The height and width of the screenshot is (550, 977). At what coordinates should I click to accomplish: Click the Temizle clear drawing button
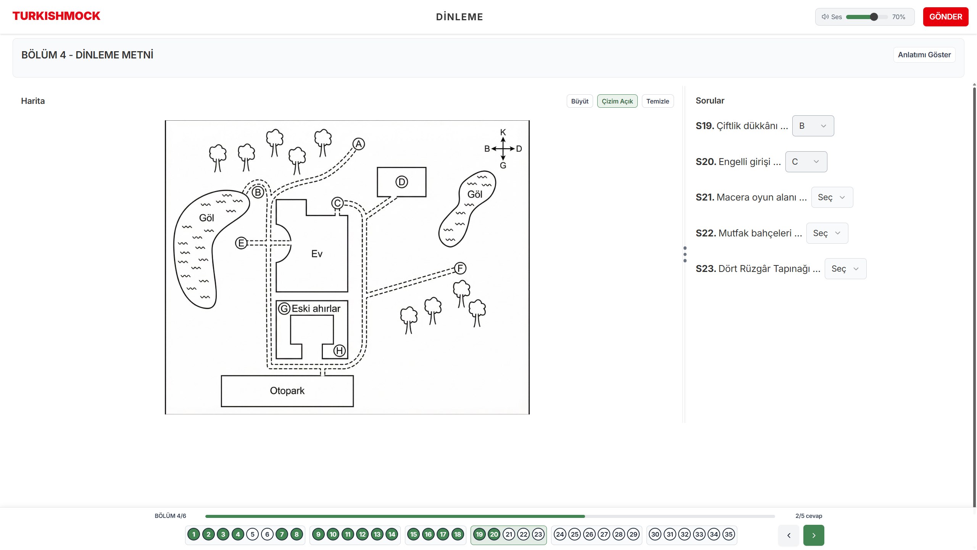[658, 101]
